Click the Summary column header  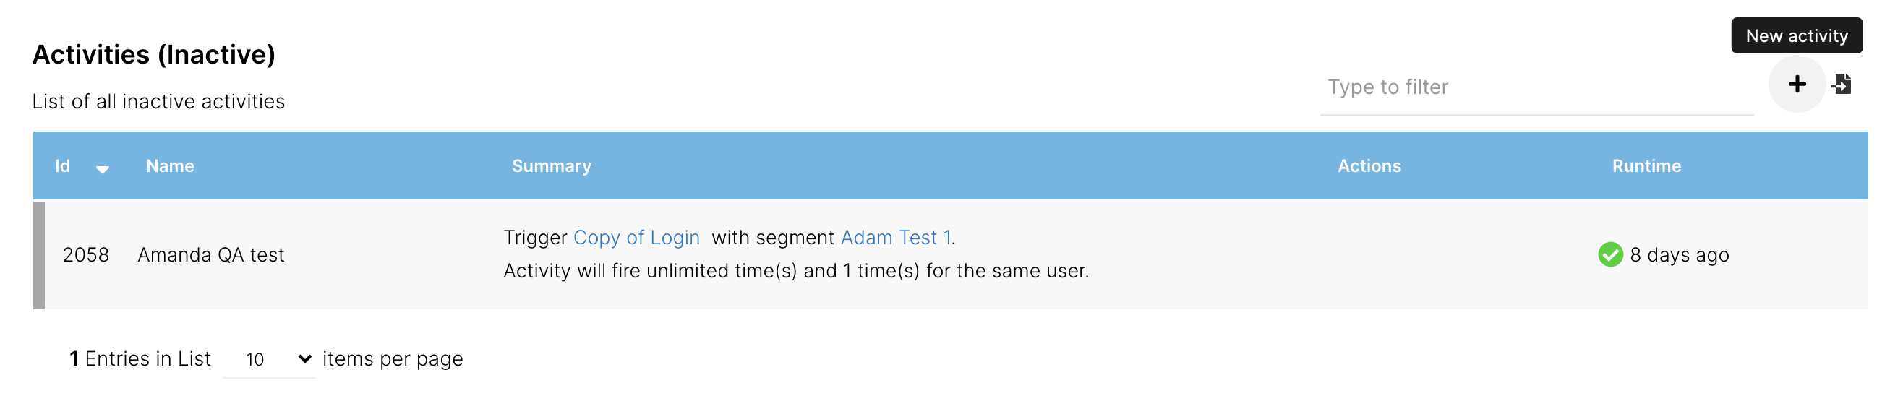(551, 166)
